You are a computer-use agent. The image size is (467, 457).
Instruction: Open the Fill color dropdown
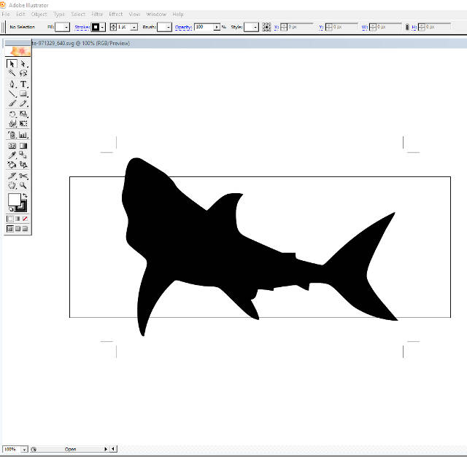point(66,27)
